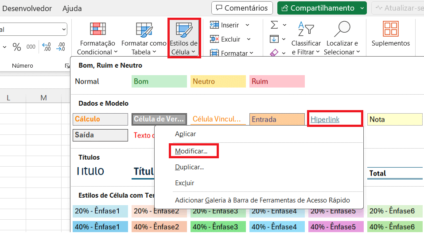Select the Hiperlink cell style

(335, 119)
